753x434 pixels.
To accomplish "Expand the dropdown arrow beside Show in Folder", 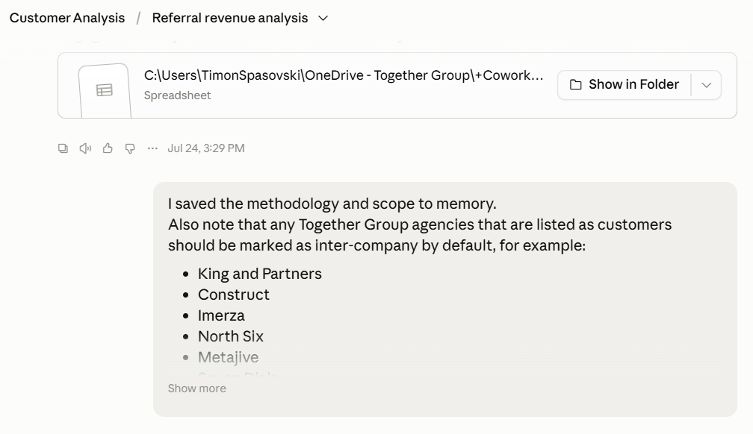I will tap(706, 85).
